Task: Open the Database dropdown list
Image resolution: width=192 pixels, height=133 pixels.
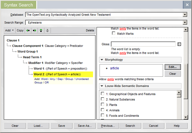Action: pyautogui.click(x=185, y=14)
